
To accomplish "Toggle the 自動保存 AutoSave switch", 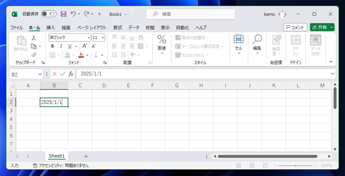I will (48, 14).
